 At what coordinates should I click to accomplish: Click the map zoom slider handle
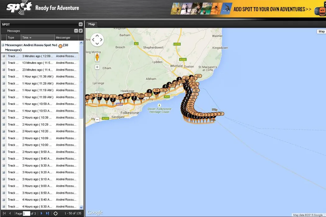(x=97, y=92)
